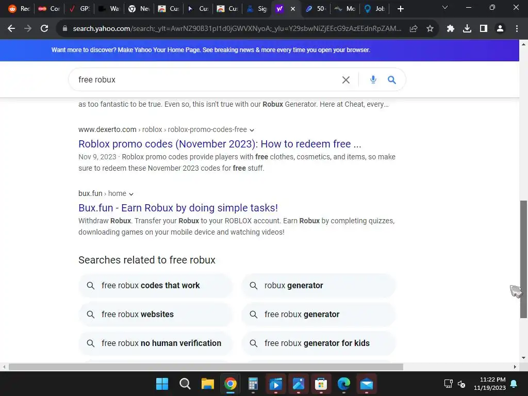Go forward to the next page
Image resolution: width=528 pixels, height=396 pixels.
click(x=28, y=29)
